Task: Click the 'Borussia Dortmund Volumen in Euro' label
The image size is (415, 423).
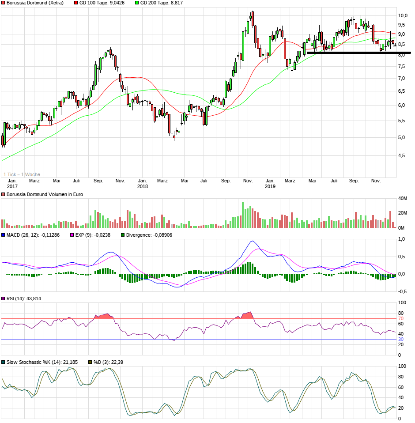Action: click(x=45, y=195)
